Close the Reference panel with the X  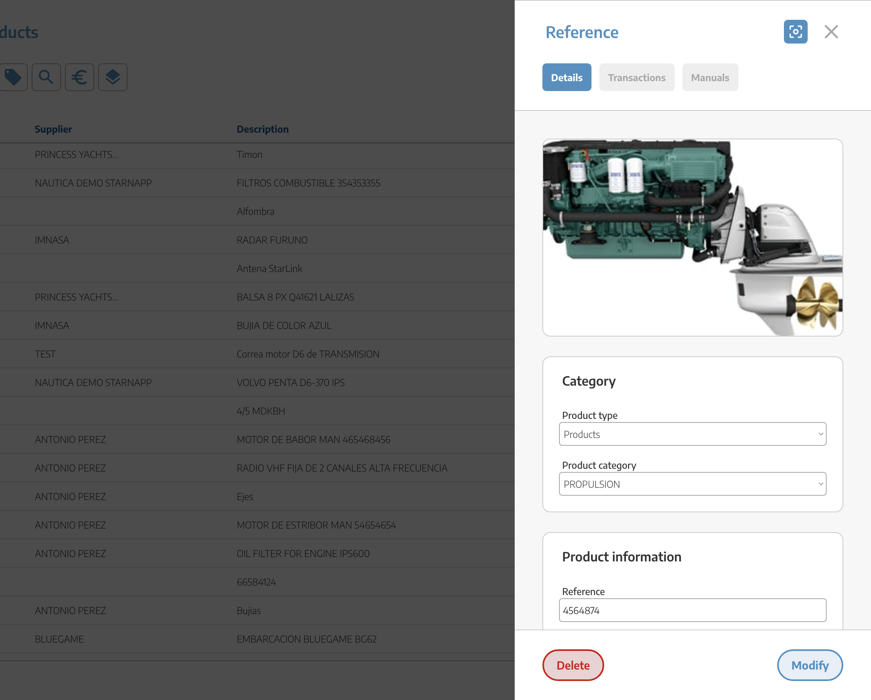tap(831, 32)
